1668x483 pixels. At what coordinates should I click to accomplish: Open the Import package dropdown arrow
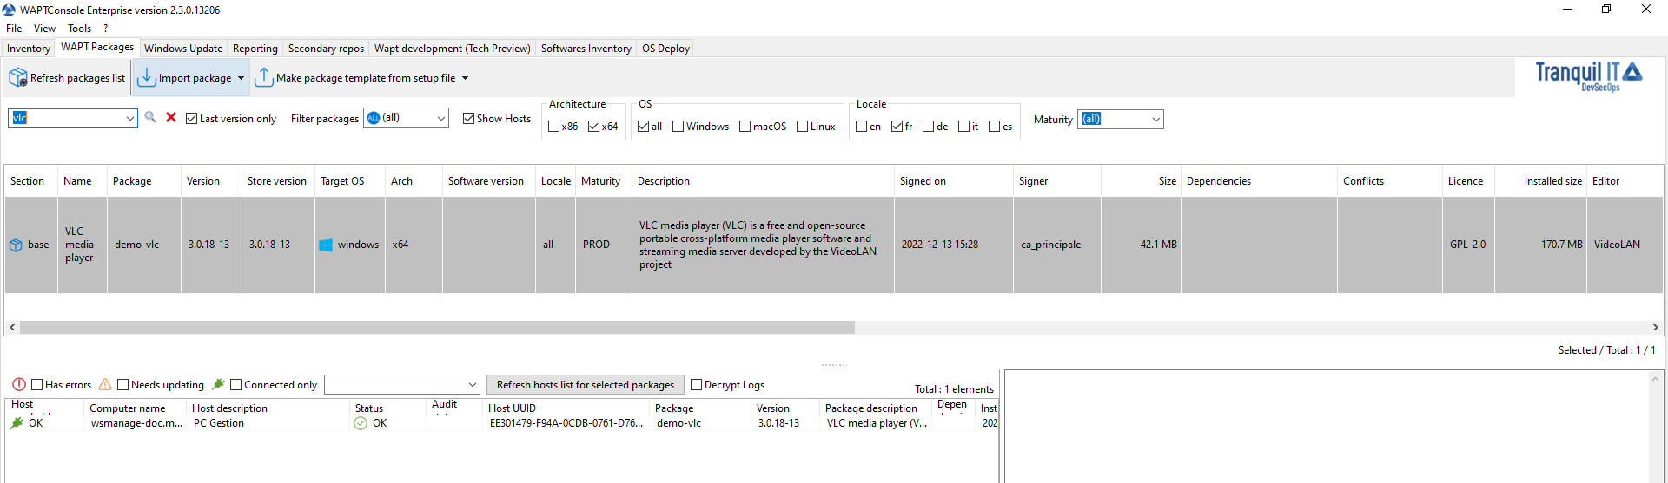241,78
